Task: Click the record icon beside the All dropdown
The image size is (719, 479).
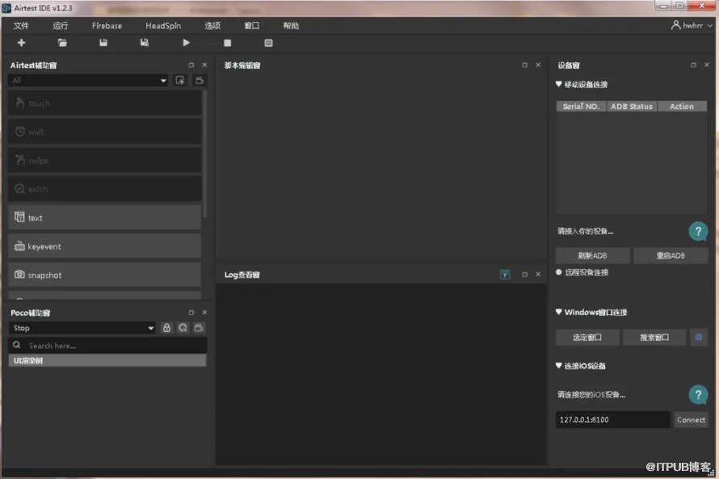Action: click(x=180, y=80)
